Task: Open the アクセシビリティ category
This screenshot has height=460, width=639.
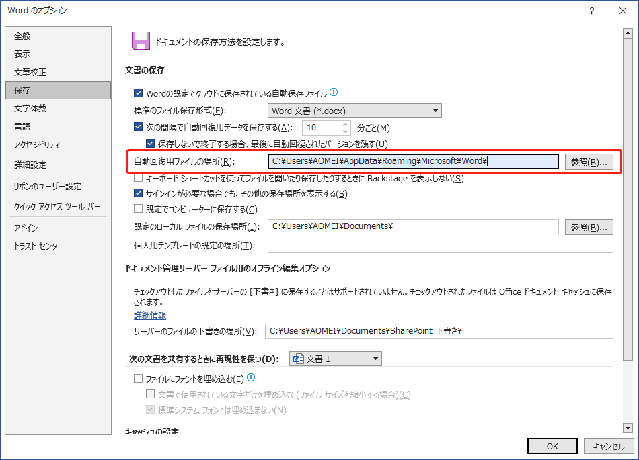Action: click(x=58, y=145)
